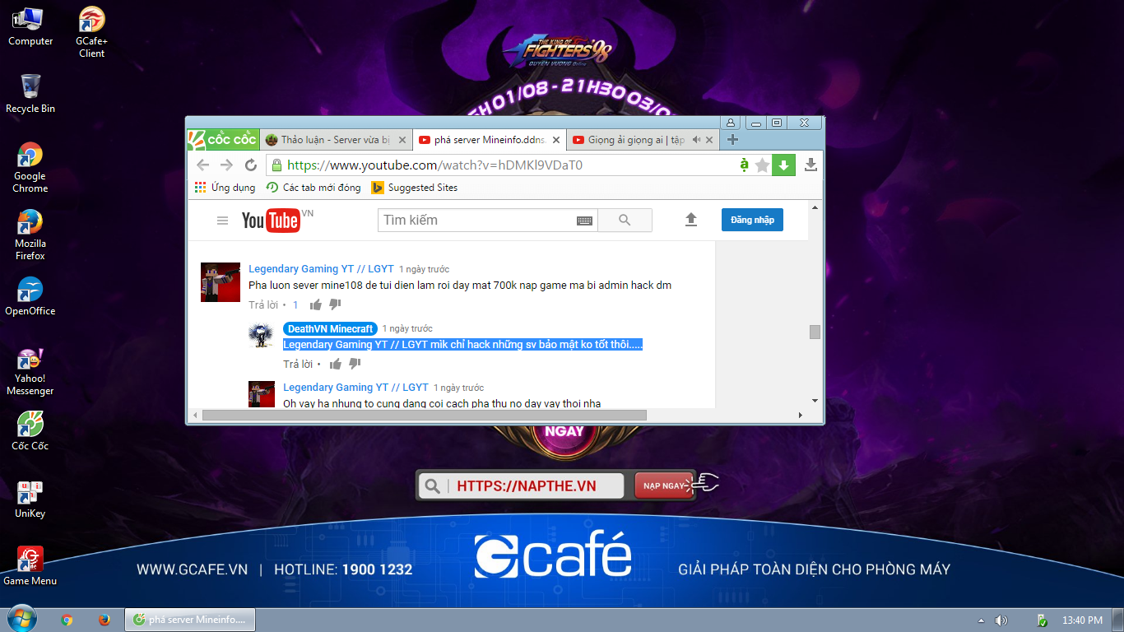Open a new browser tab
The image size is (1124, 632).
tap(733, 140)
